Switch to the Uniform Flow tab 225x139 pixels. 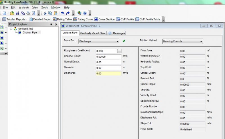click(x=70, y=33)
